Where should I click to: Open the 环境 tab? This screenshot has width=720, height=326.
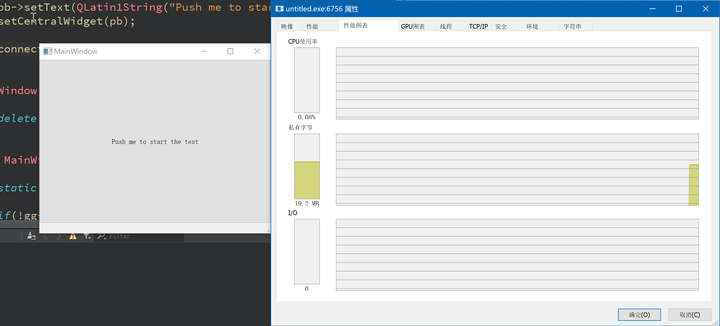point(532,26)
